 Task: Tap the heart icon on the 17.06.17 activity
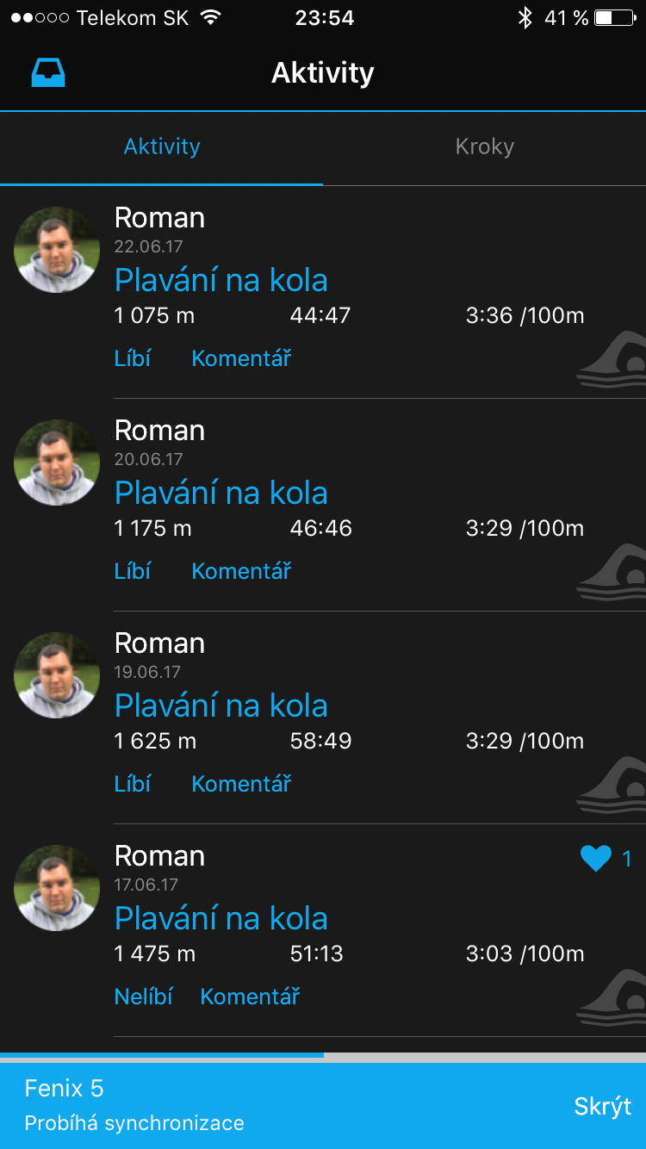coord(595,858)
